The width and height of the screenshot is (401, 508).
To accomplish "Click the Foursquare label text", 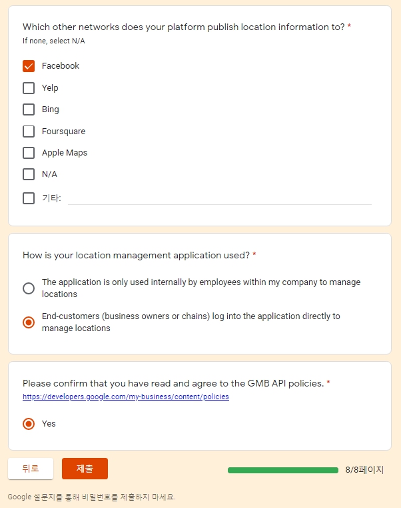I will click(x=63, y=132).
